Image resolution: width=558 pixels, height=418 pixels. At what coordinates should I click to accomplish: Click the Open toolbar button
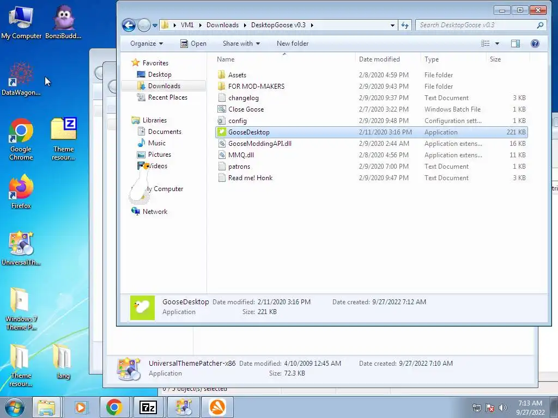pyautogui.click(x=193, y=44)
